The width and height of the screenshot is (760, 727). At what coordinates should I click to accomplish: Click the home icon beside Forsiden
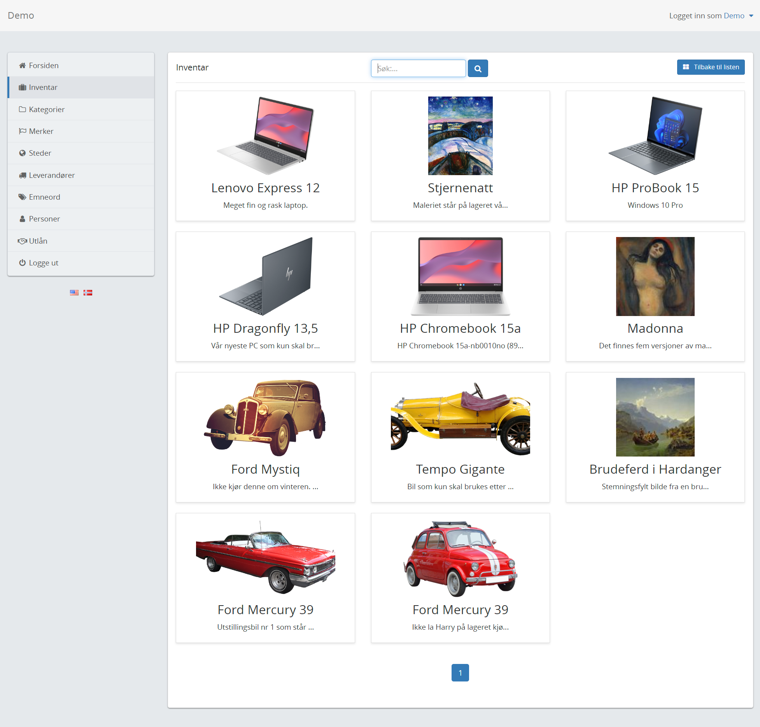(23, 65)
